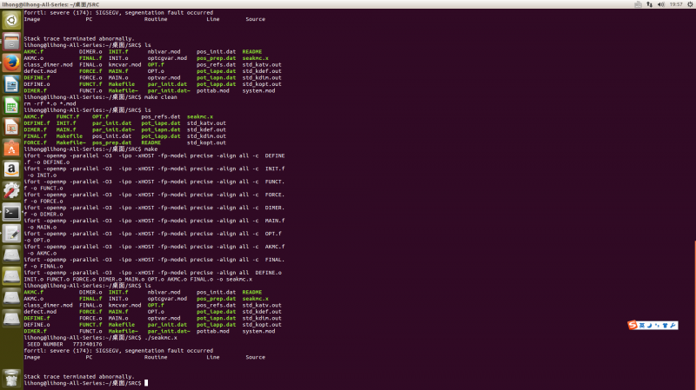The height and width of the screenshot is (390, 696).
Task: Click the ifort compile line for MAIN.f
Action: tap(155, 221)
